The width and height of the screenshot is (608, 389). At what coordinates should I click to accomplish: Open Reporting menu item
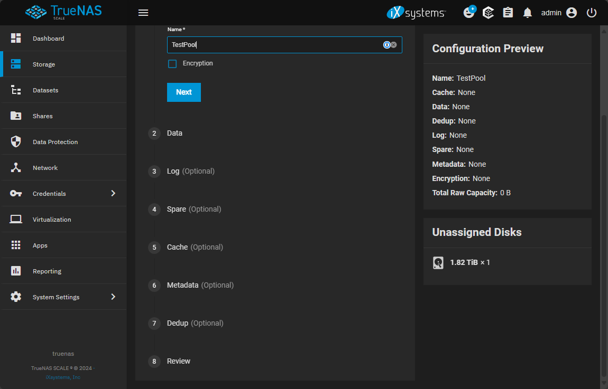point(64,271)
